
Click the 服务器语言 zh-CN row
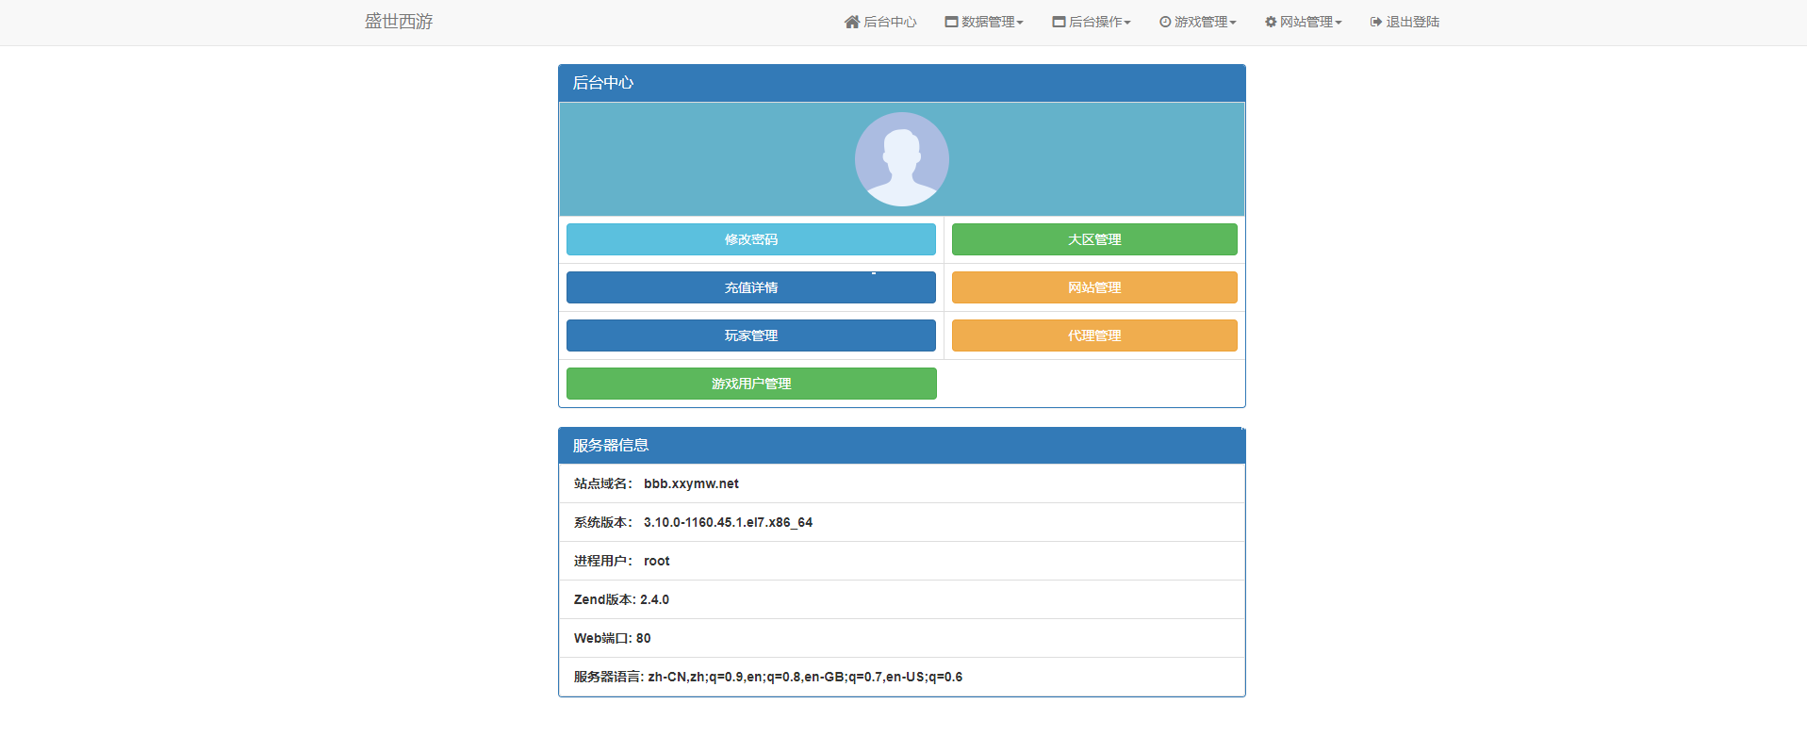click(x=902, y=677)
